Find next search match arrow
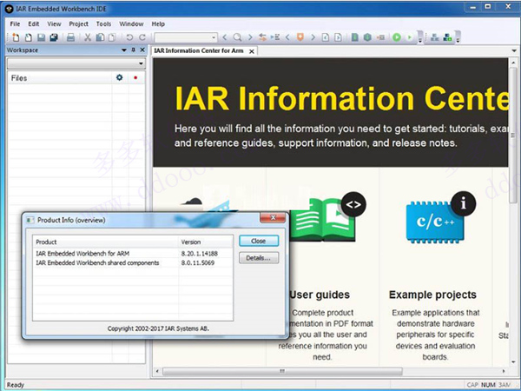 250,37
